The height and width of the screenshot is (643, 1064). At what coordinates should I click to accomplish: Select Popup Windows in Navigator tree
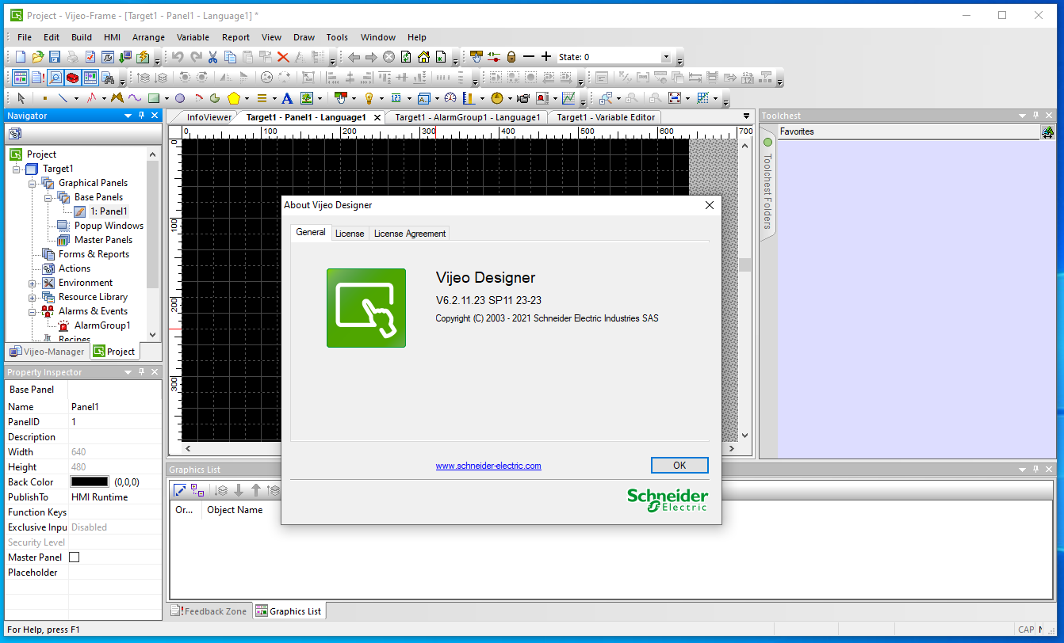click(x=109, y=226)
